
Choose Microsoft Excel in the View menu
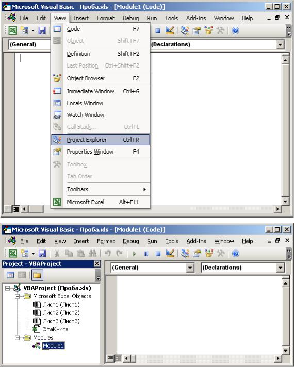pyautogui.click(x=101, y=202)
